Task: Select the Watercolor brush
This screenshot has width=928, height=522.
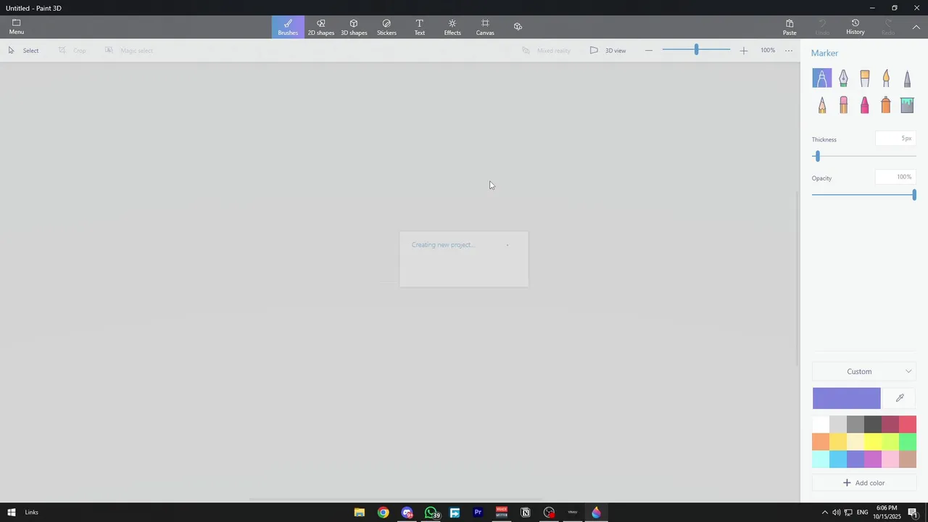Action: tap(886, 78)
